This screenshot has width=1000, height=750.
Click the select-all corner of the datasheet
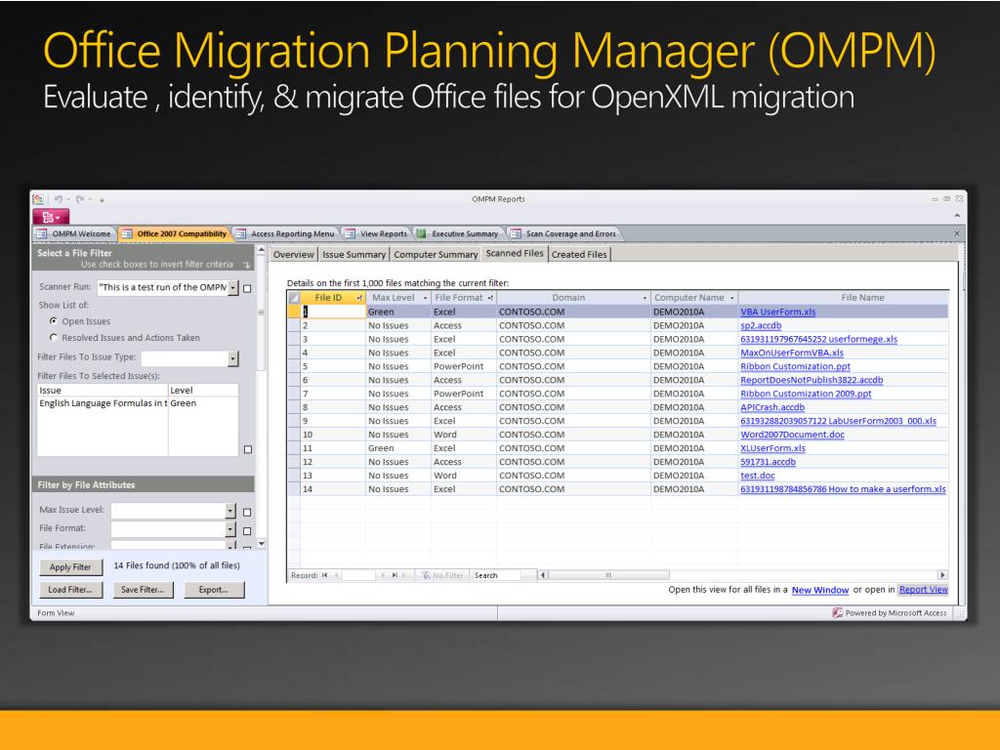(294, 298)
